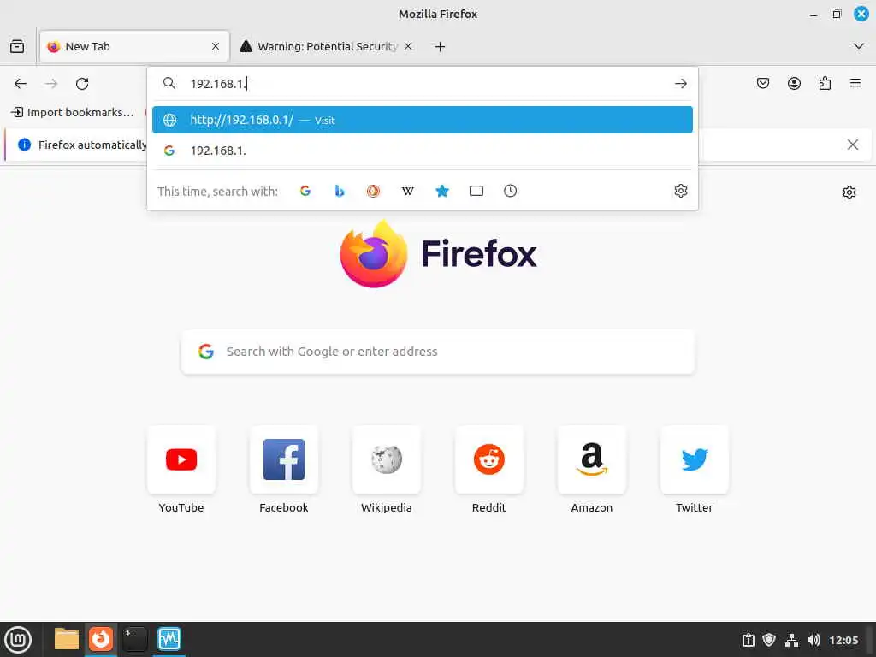Open a new tab with plus button

(x=441, y=47)
